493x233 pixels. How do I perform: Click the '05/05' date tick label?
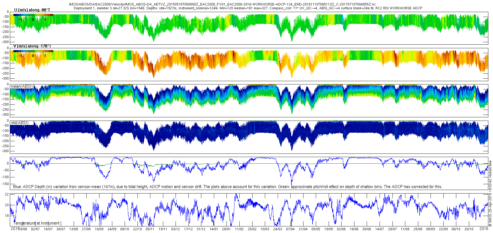[x=316, y=229]
